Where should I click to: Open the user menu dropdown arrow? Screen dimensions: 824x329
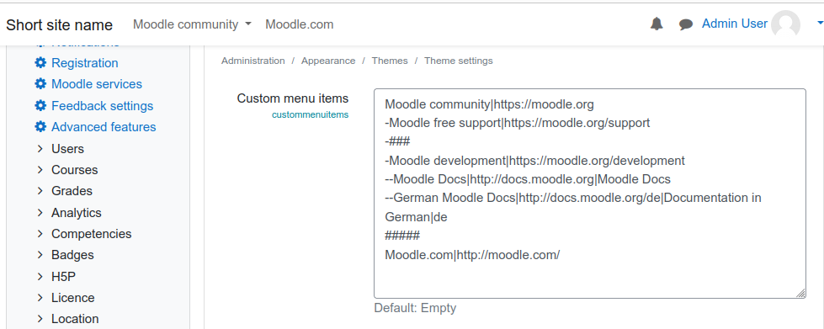point(820,23)
